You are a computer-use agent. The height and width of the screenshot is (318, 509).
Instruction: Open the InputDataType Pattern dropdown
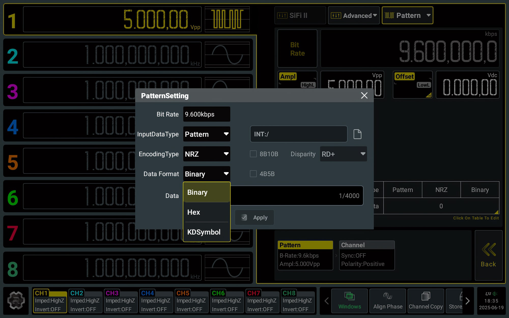[x=207, y=134]
